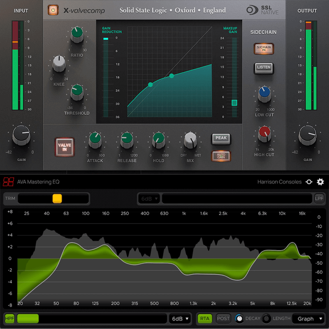
Task: Enable POST analysis mode
Action: [x=223, y=319]
